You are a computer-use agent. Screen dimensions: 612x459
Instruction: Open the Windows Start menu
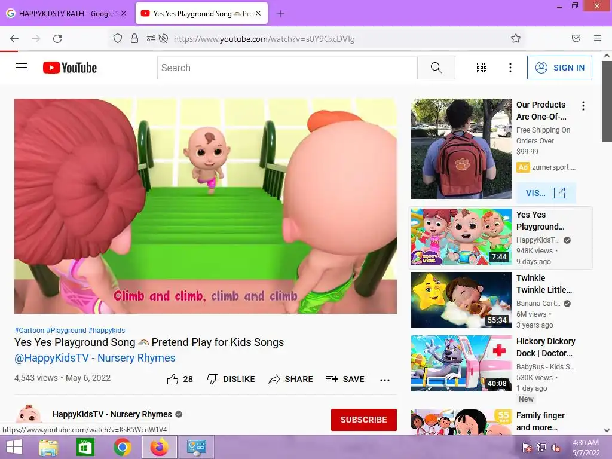coord(14,447)
